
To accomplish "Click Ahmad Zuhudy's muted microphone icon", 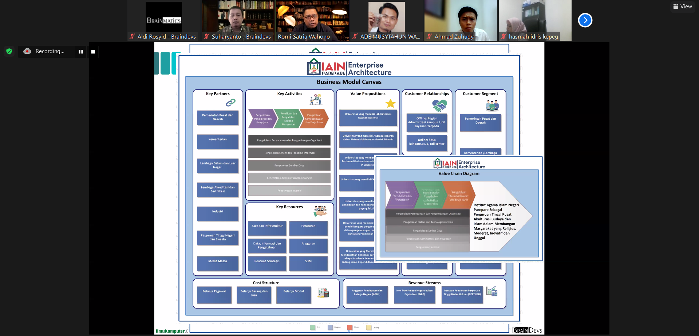I will point(430,36).
